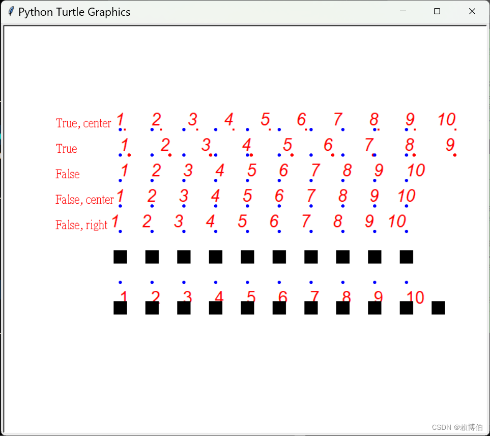Minimize the Python Turtle Graphics window
Image resolution: width=490 pixels, height=436 pixels.
click(403, 11)
